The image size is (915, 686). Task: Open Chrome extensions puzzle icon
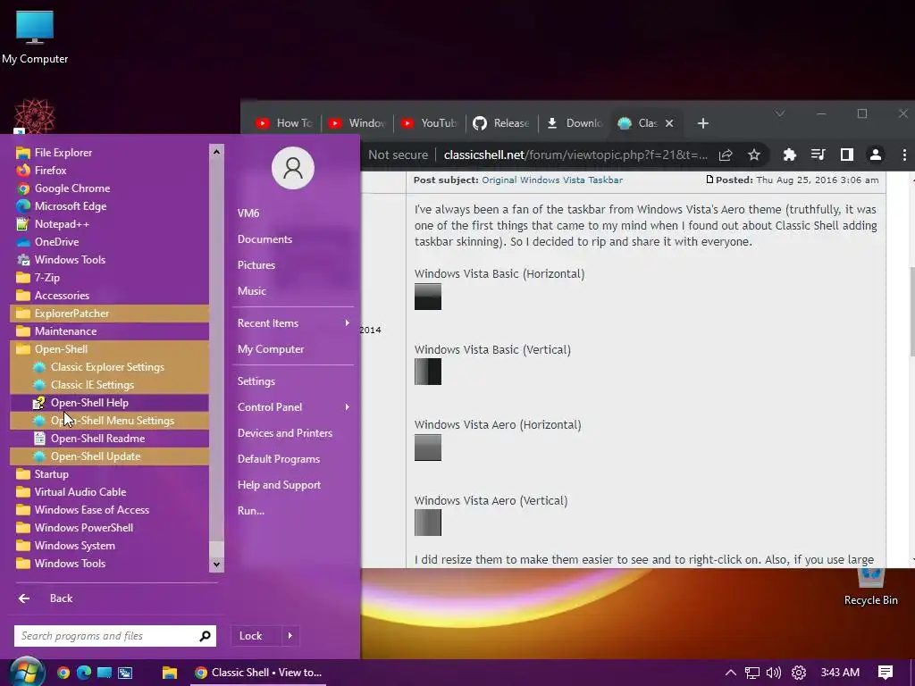(x=790, y=155)
